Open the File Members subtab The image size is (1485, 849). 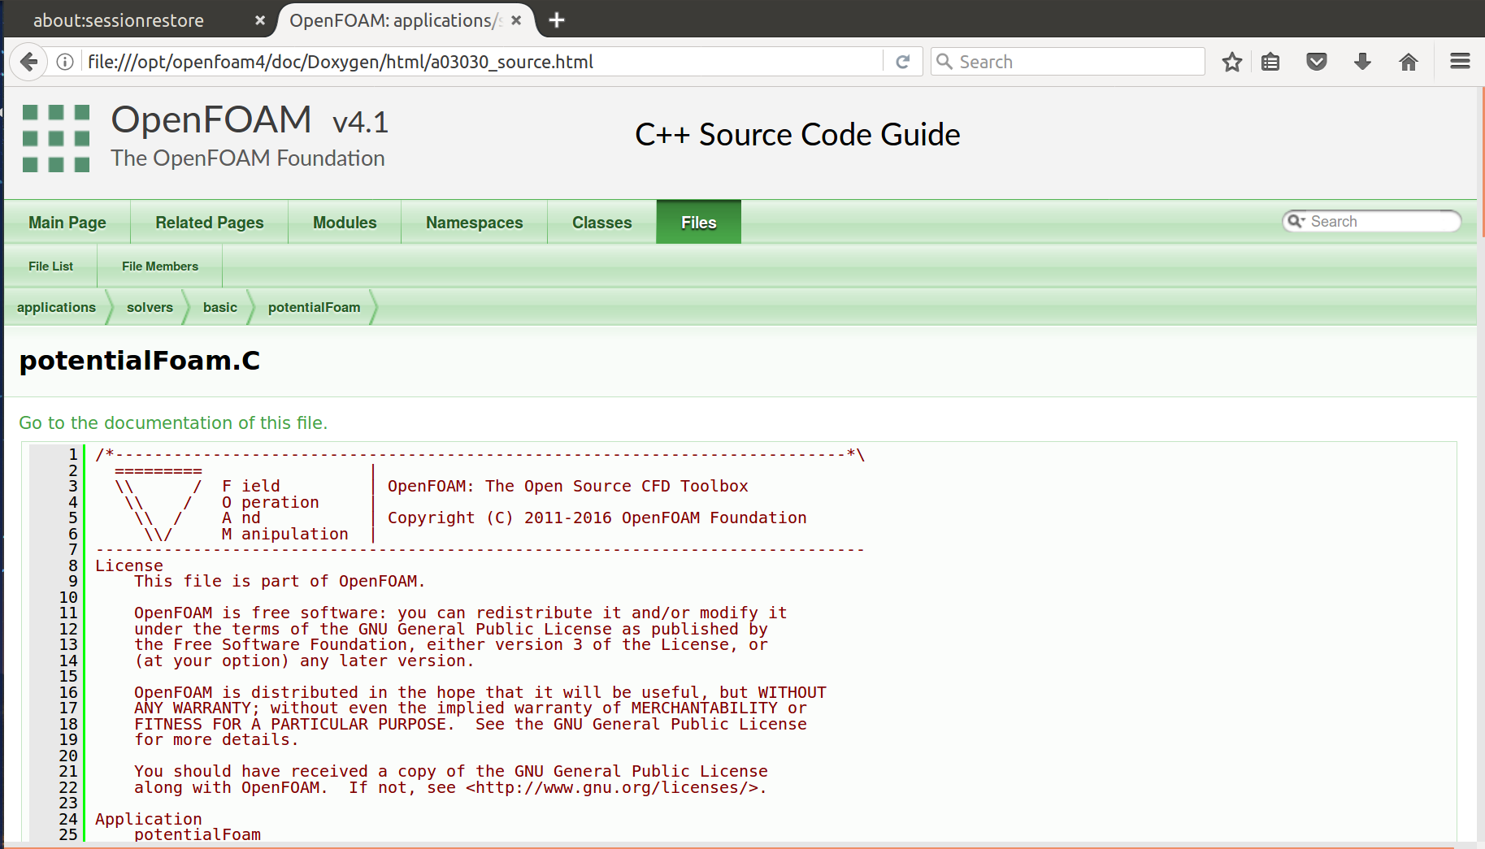pyautogui.click(x=160, y=266)
